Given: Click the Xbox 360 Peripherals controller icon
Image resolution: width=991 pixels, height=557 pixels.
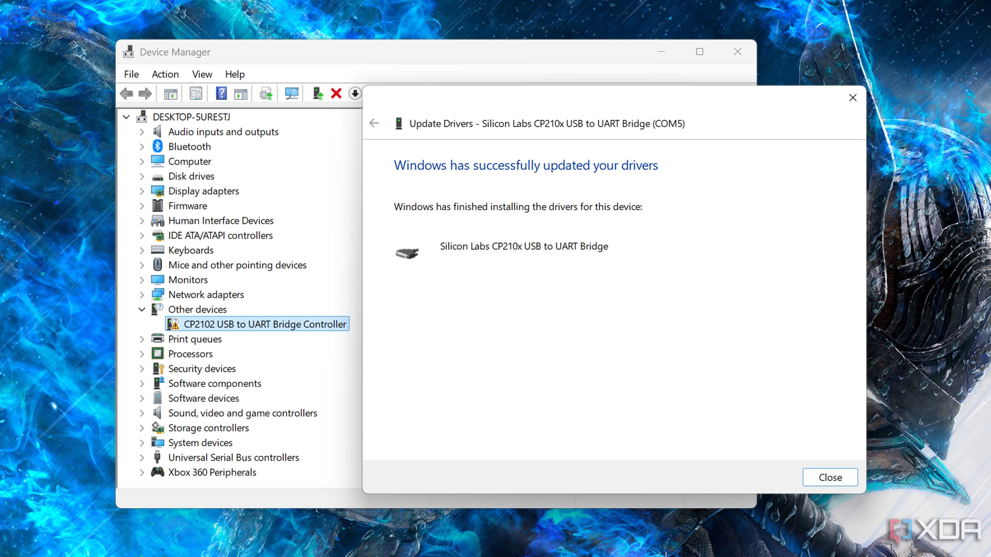Looking at the screenshot, I should [157, 472].
